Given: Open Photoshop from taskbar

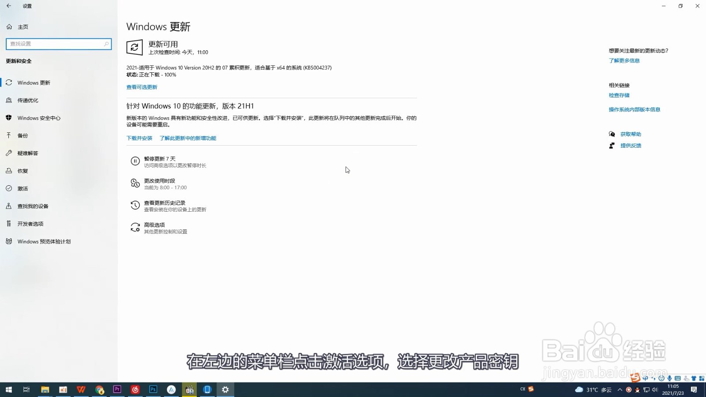Looking at the screenshot, I should (153, 390).
